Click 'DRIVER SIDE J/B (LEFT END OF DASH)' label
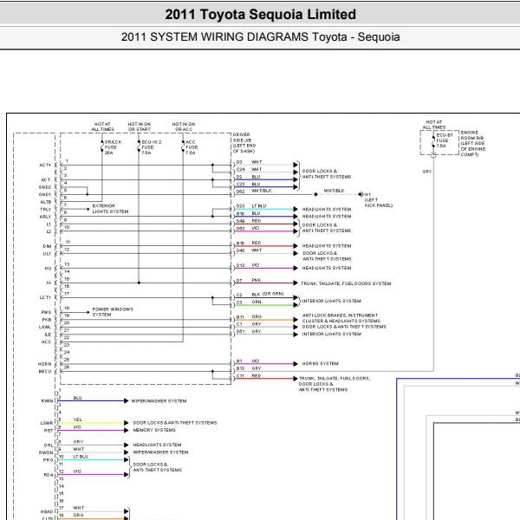The width and height of the screenshot is (520, 520). 244,143
